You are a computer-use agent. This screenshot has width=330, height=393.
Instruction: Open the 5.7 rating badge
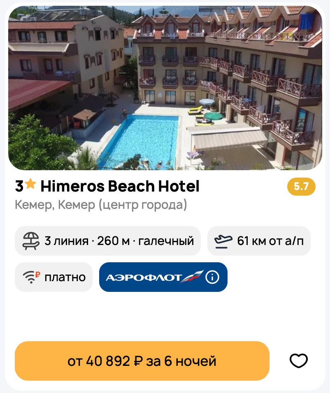pos(301,187)
